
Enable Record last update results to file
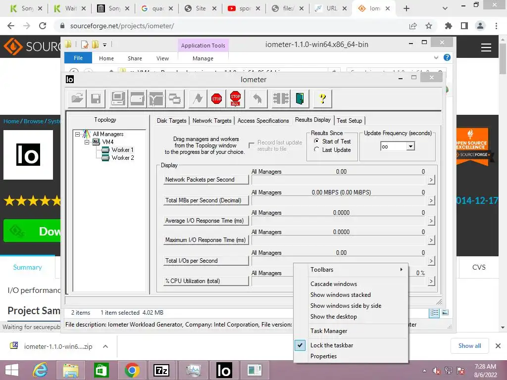coord(251,146)
